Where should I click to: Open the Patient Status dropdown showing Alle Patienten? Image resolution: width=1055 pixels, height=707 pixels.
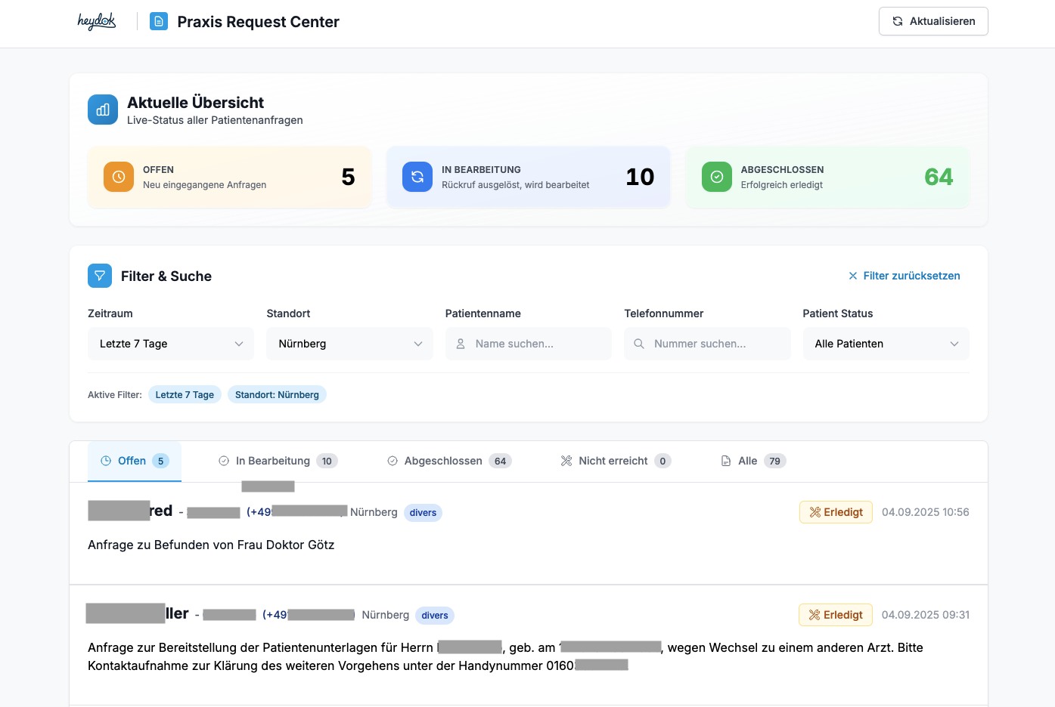point(886,344)
